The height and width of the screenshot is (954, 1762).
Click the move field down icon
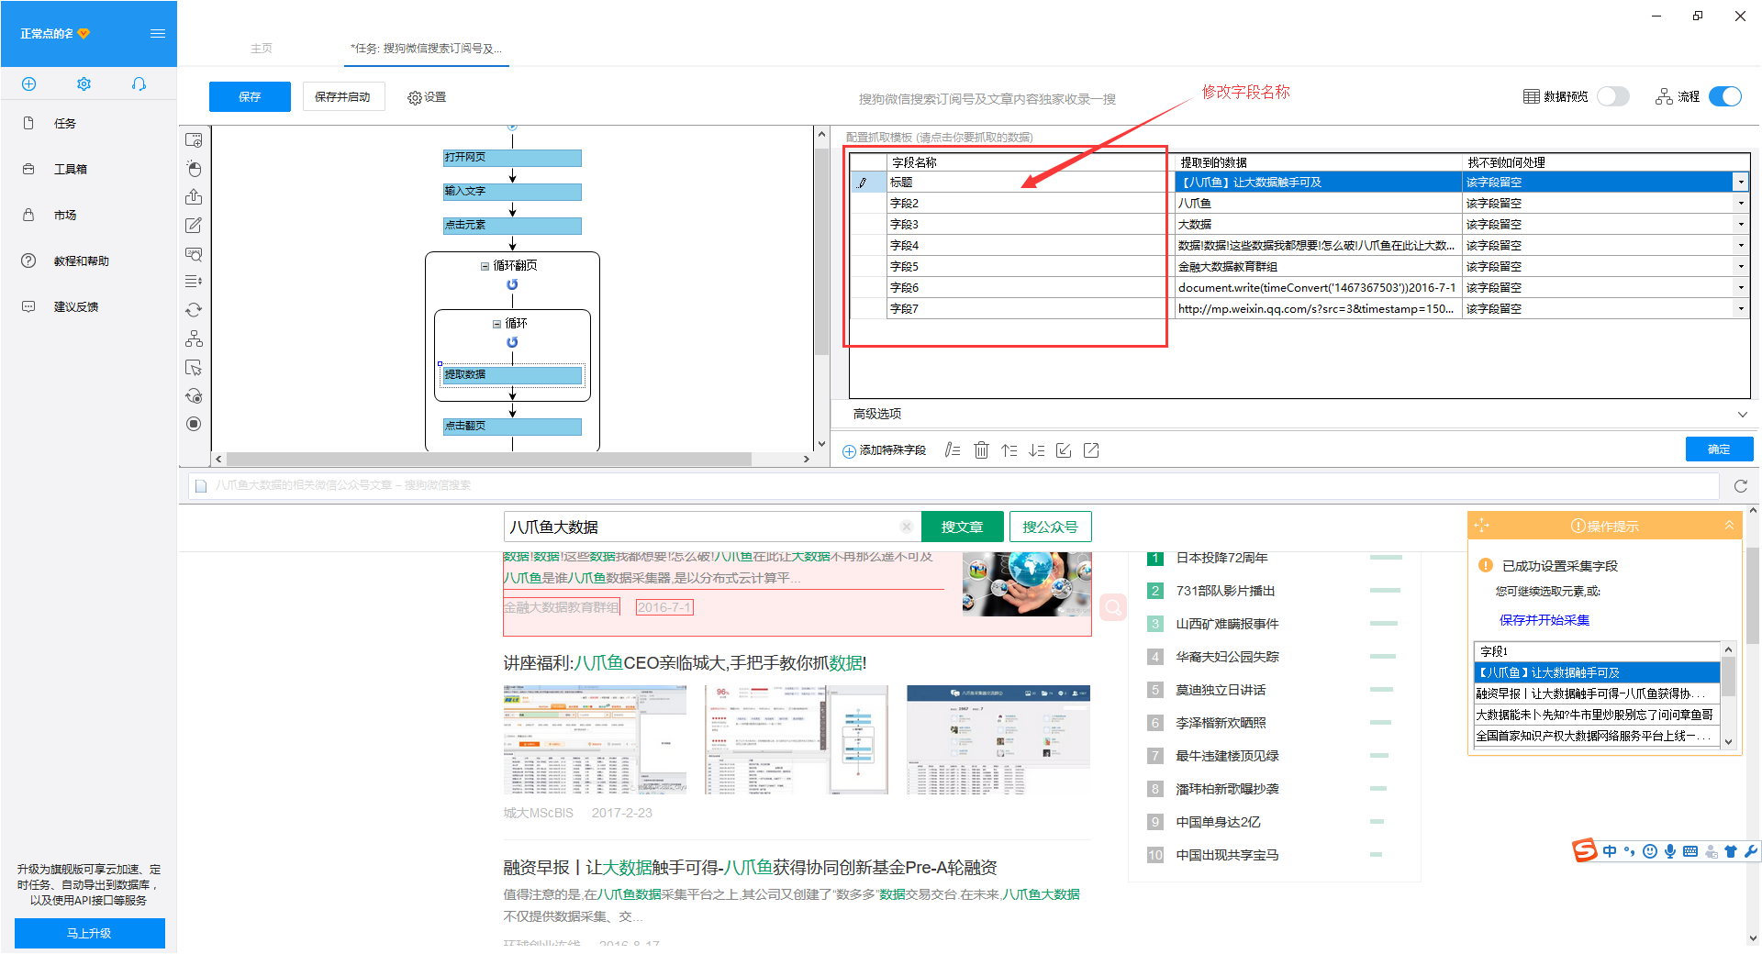pyautogui.click(x=1036, y=450)
